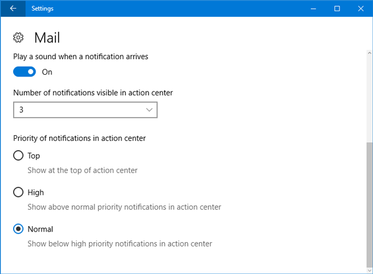Close the Settings window
The image size is (373, 274).
(x=361, y=9)
